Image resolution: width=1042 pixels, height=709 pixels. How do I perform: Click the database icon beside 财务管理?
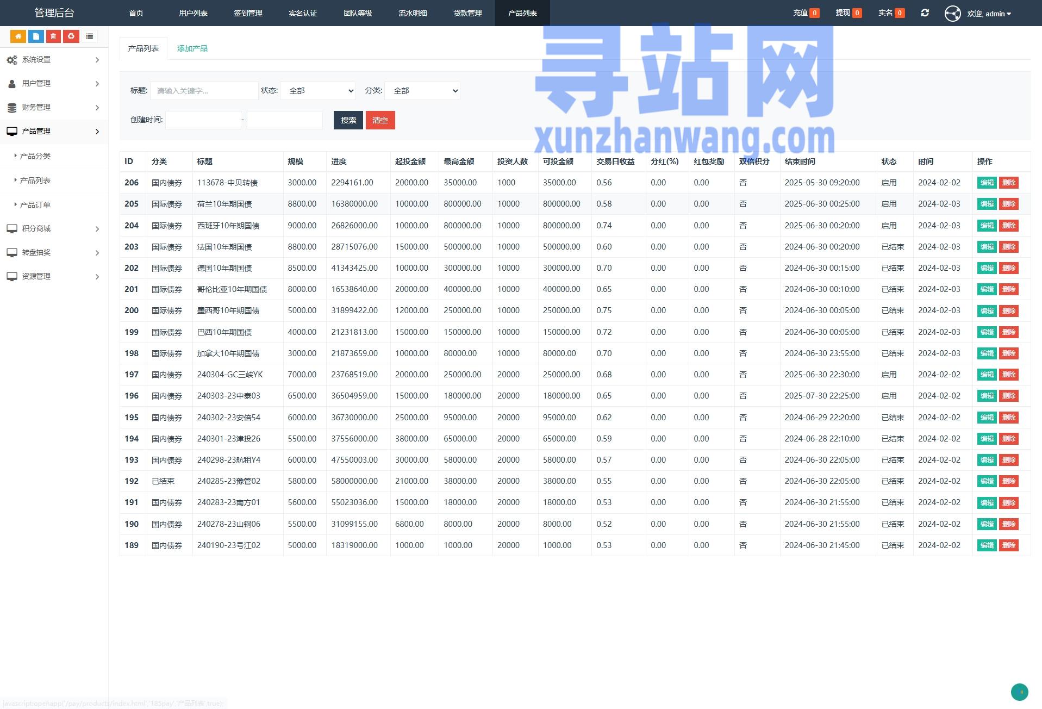[12, 108]
